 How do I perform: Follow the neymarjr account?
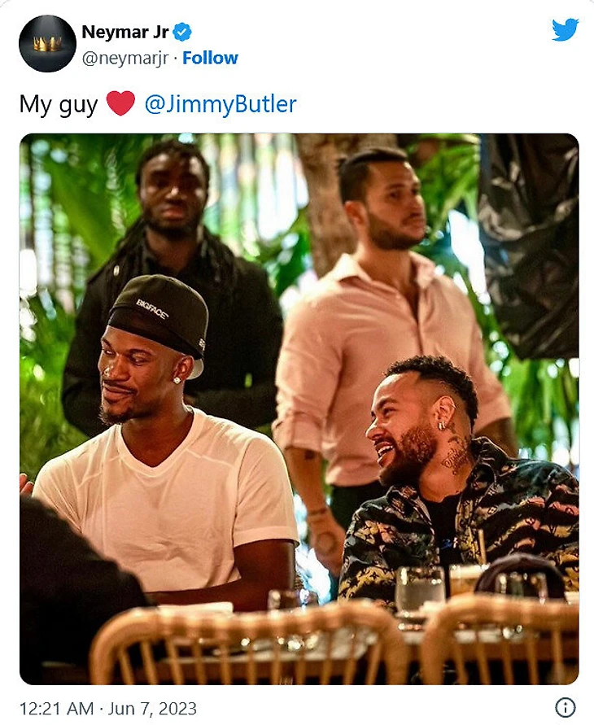210,59
